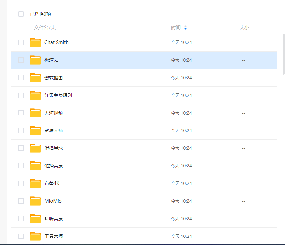The height and width of the screenshot is (245, 285).
Task: Open the folder named 红果免费短剧
Action: click(x=58, y=95)
